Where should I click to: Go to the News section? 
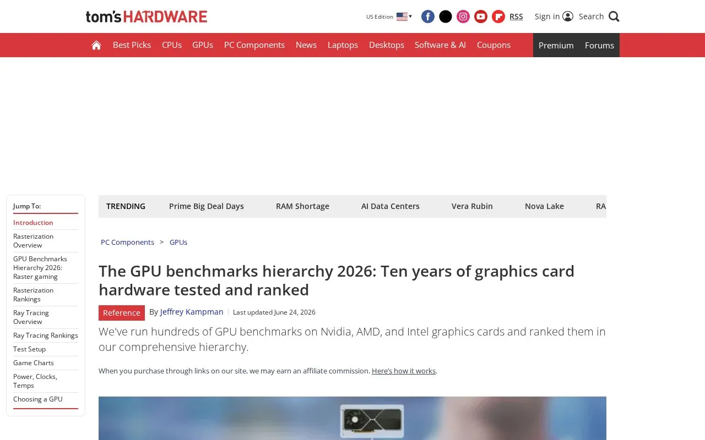click(306, 45)
